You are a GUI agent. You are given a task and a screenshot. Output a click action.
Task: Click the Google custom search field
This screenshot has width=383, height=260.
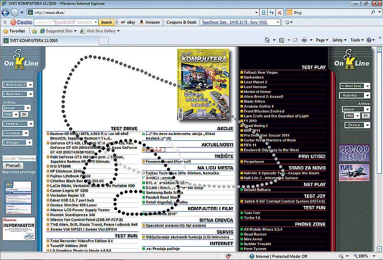pyautogui.click(x=19, y=158)
